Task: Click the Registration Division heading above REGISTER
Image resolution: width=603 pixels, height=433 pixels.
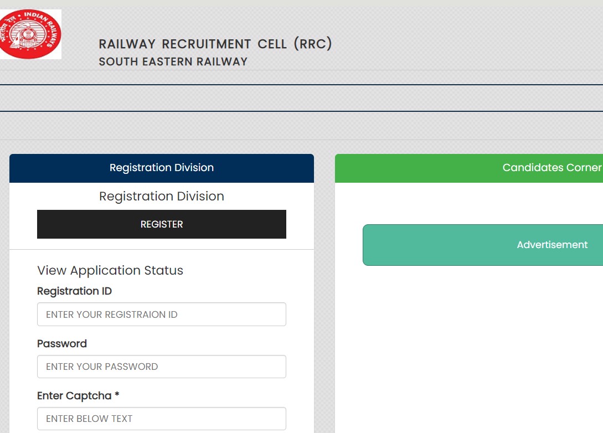Action: 161,197
